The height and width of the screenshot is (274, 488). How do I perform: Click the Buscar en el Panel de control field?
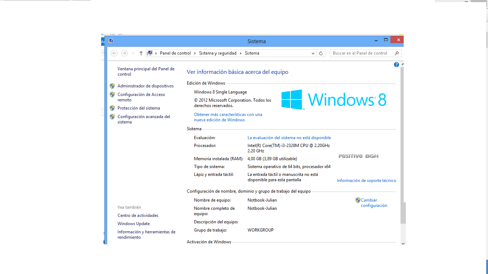pyautogui.click(x=361, y=53)
